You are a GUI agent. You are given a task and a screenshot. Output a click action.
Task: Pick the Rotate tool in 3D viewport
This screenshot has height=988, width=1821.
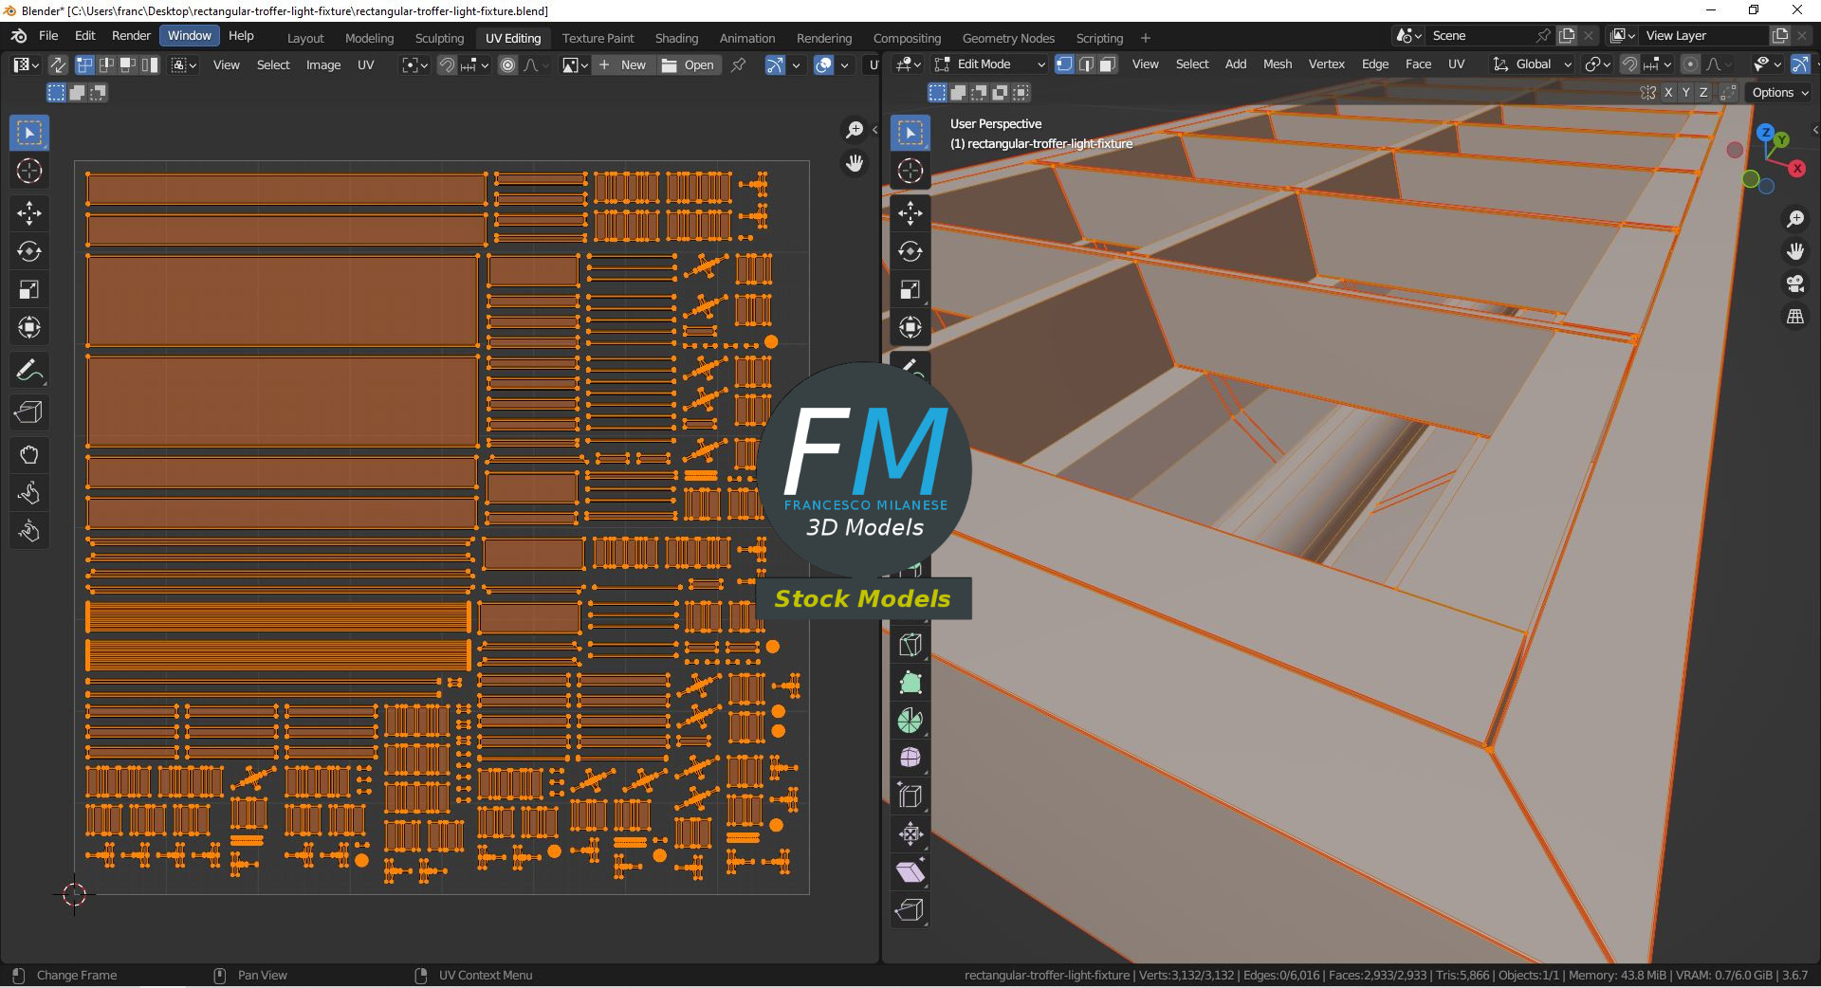click(x=910, y=251)
